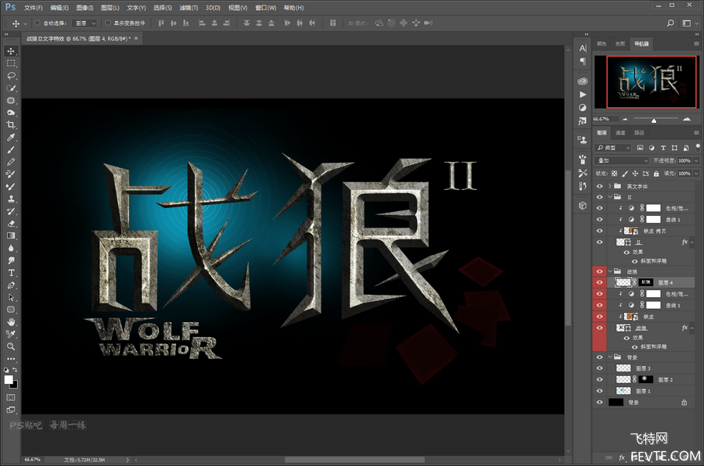This screenshot has height=466, width=704.
Task: Open the 颜色 panel tab
Action: (602, 44)
